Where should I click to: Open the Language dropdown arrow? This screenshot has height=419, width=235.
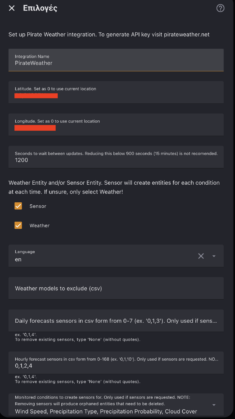pos(214,256)
